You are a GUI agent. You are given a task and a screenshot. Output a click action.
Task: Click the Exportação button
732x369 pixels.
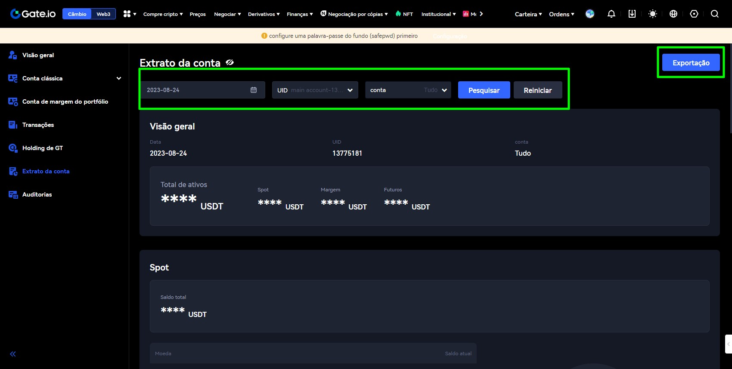click(x=691, y=62)
